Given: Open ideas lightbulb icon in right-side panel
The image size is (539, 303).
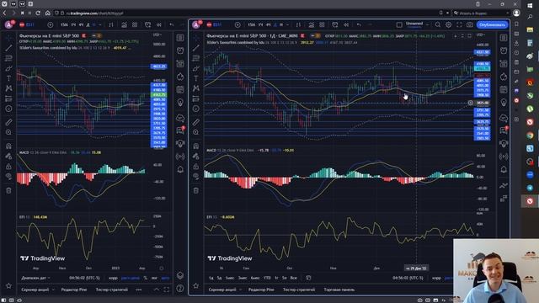Looking at the screenshot, I should pos(504,103).
